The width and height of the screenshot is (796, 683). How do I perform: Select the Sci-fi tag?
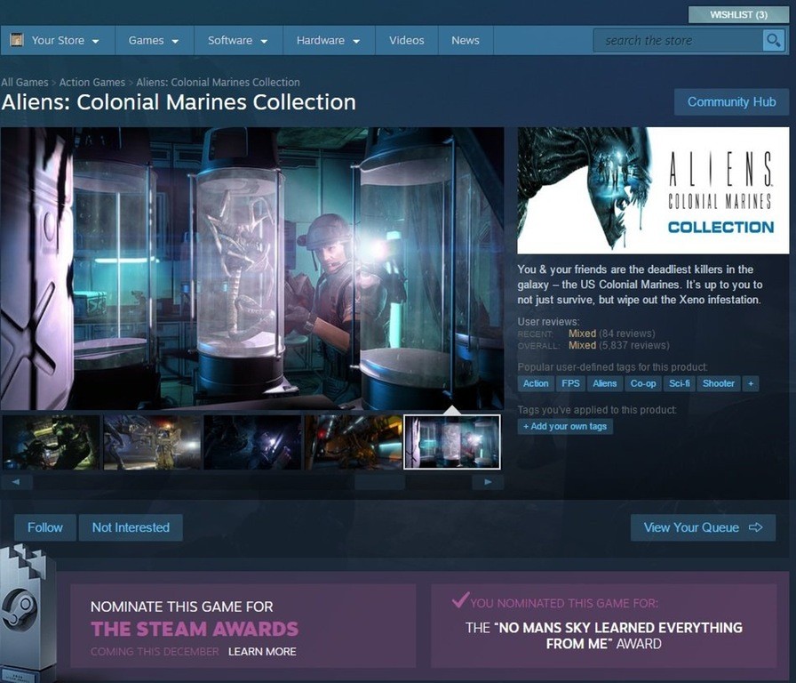680,383
